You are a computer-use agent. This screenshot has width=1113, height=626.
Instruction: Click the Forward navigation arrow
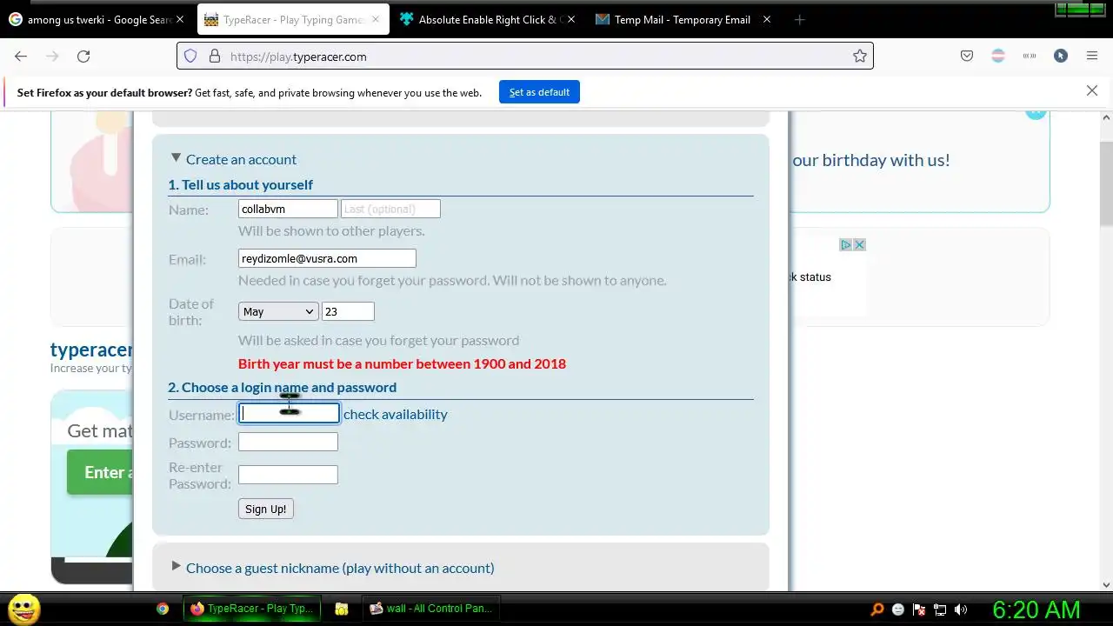(52, 56)
